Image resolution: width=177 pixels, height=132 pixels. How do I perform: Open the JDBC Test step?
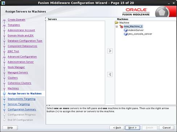pyautogui.click(x=13, y=51)
